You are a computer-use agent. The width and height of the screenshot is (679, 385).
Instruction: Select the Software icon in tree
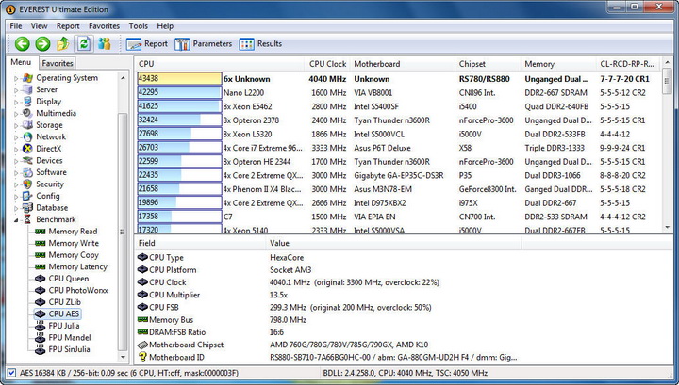pyautogui.click(x=27, y=172)
